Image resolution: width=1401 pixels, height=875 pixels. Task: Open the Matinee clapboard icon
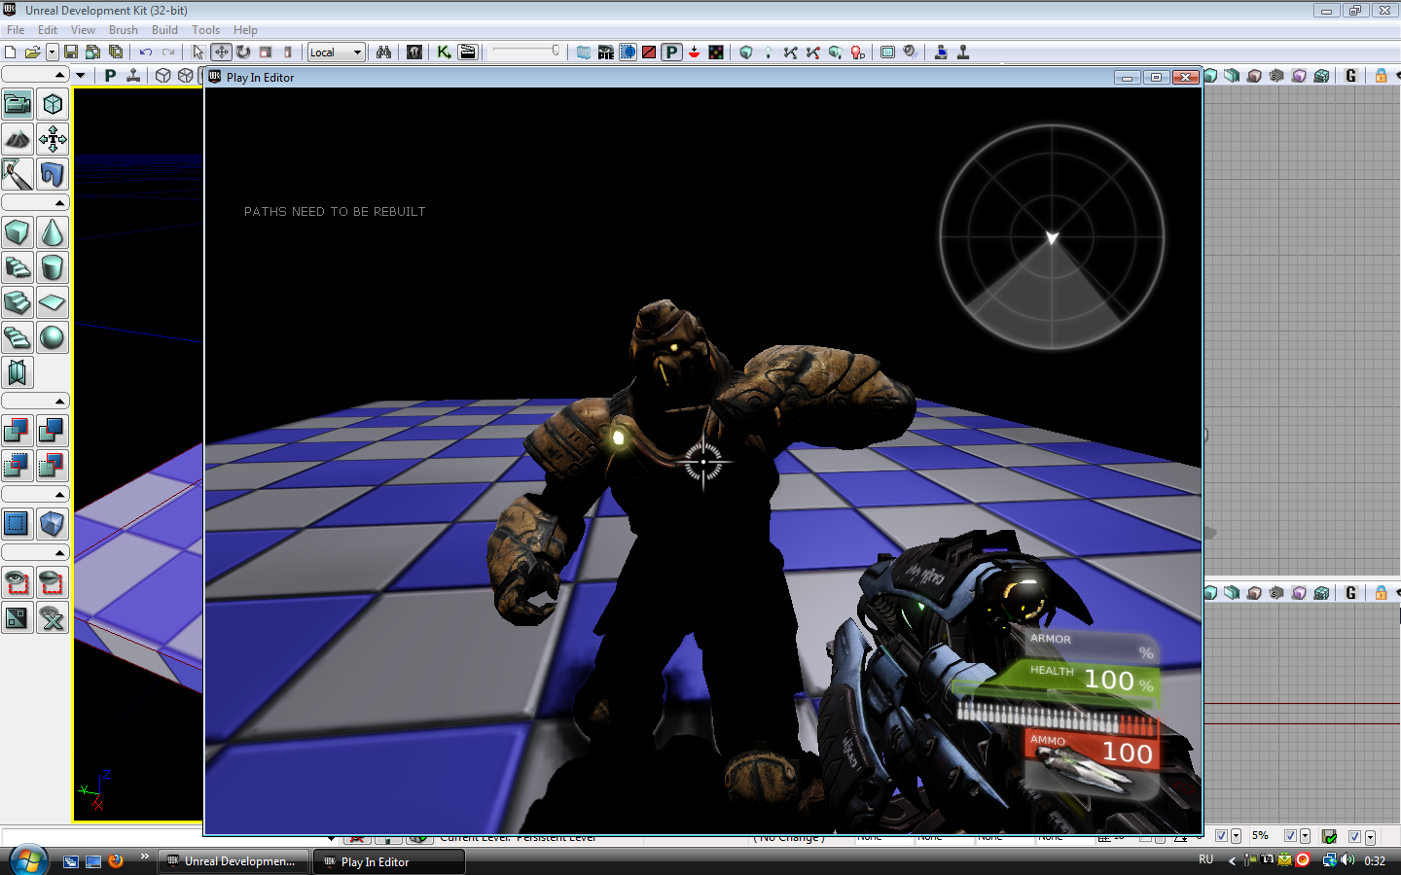click(x=468, y=52)
